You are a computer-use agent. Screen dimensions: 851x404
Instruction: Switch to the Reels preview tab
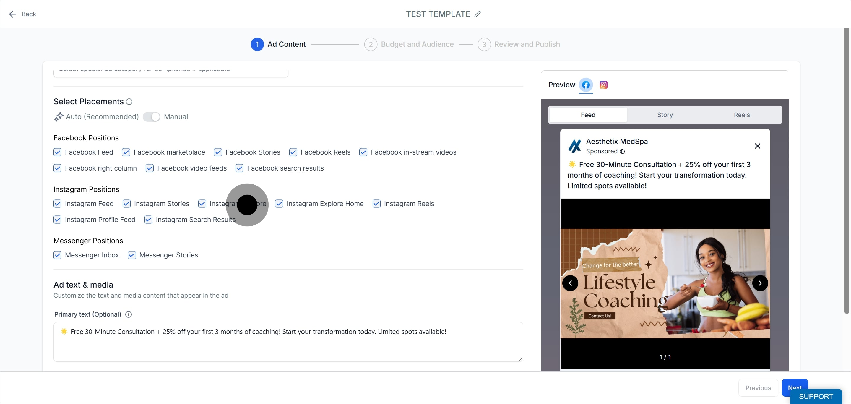point(742,115)
